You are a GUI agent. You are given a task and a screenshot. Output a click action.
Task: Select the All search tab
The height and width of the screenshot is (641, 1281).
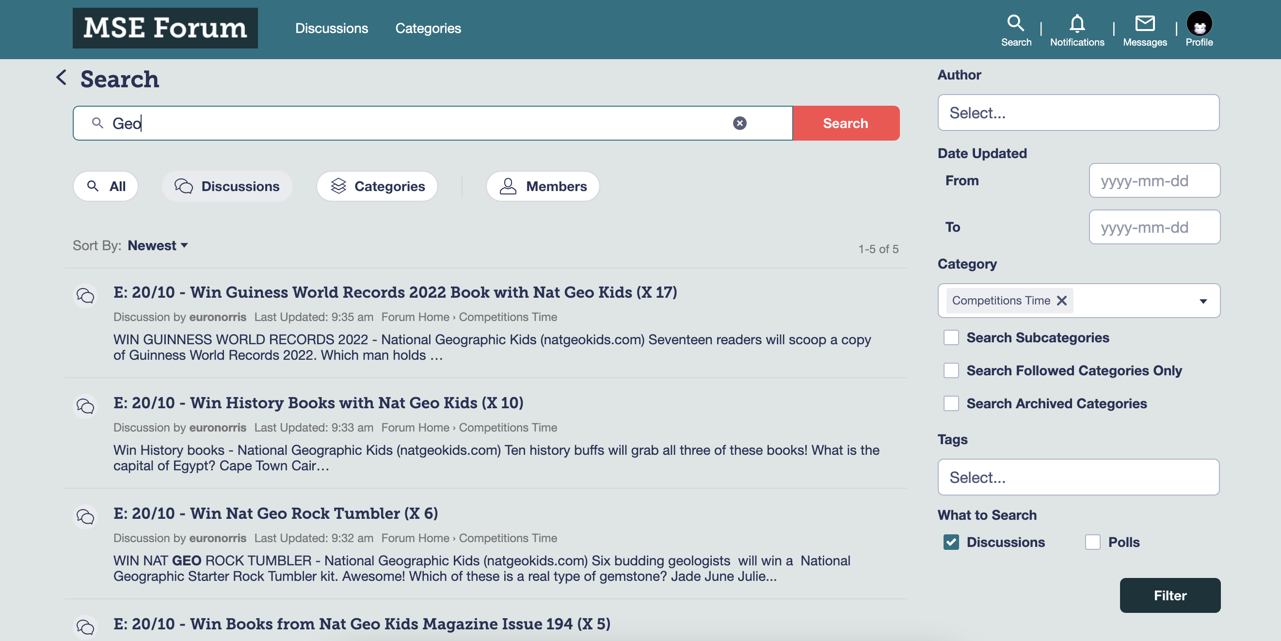point(105,187)
